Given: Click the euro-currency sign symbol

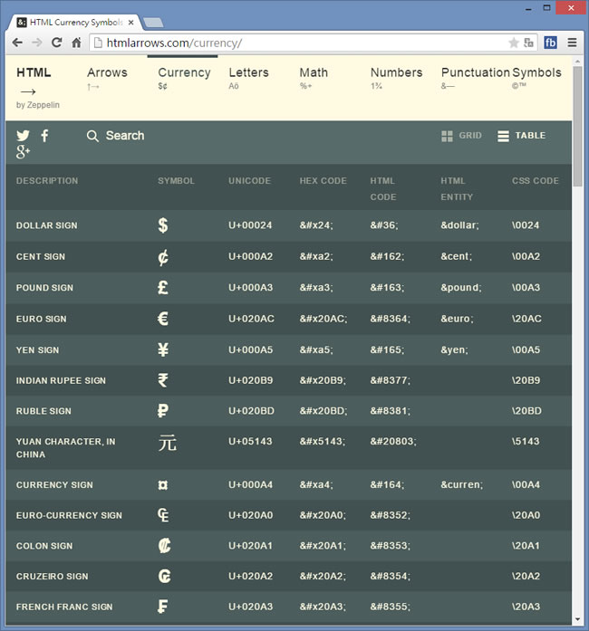Looking at the screenshot, I should (x=163, y=515).
